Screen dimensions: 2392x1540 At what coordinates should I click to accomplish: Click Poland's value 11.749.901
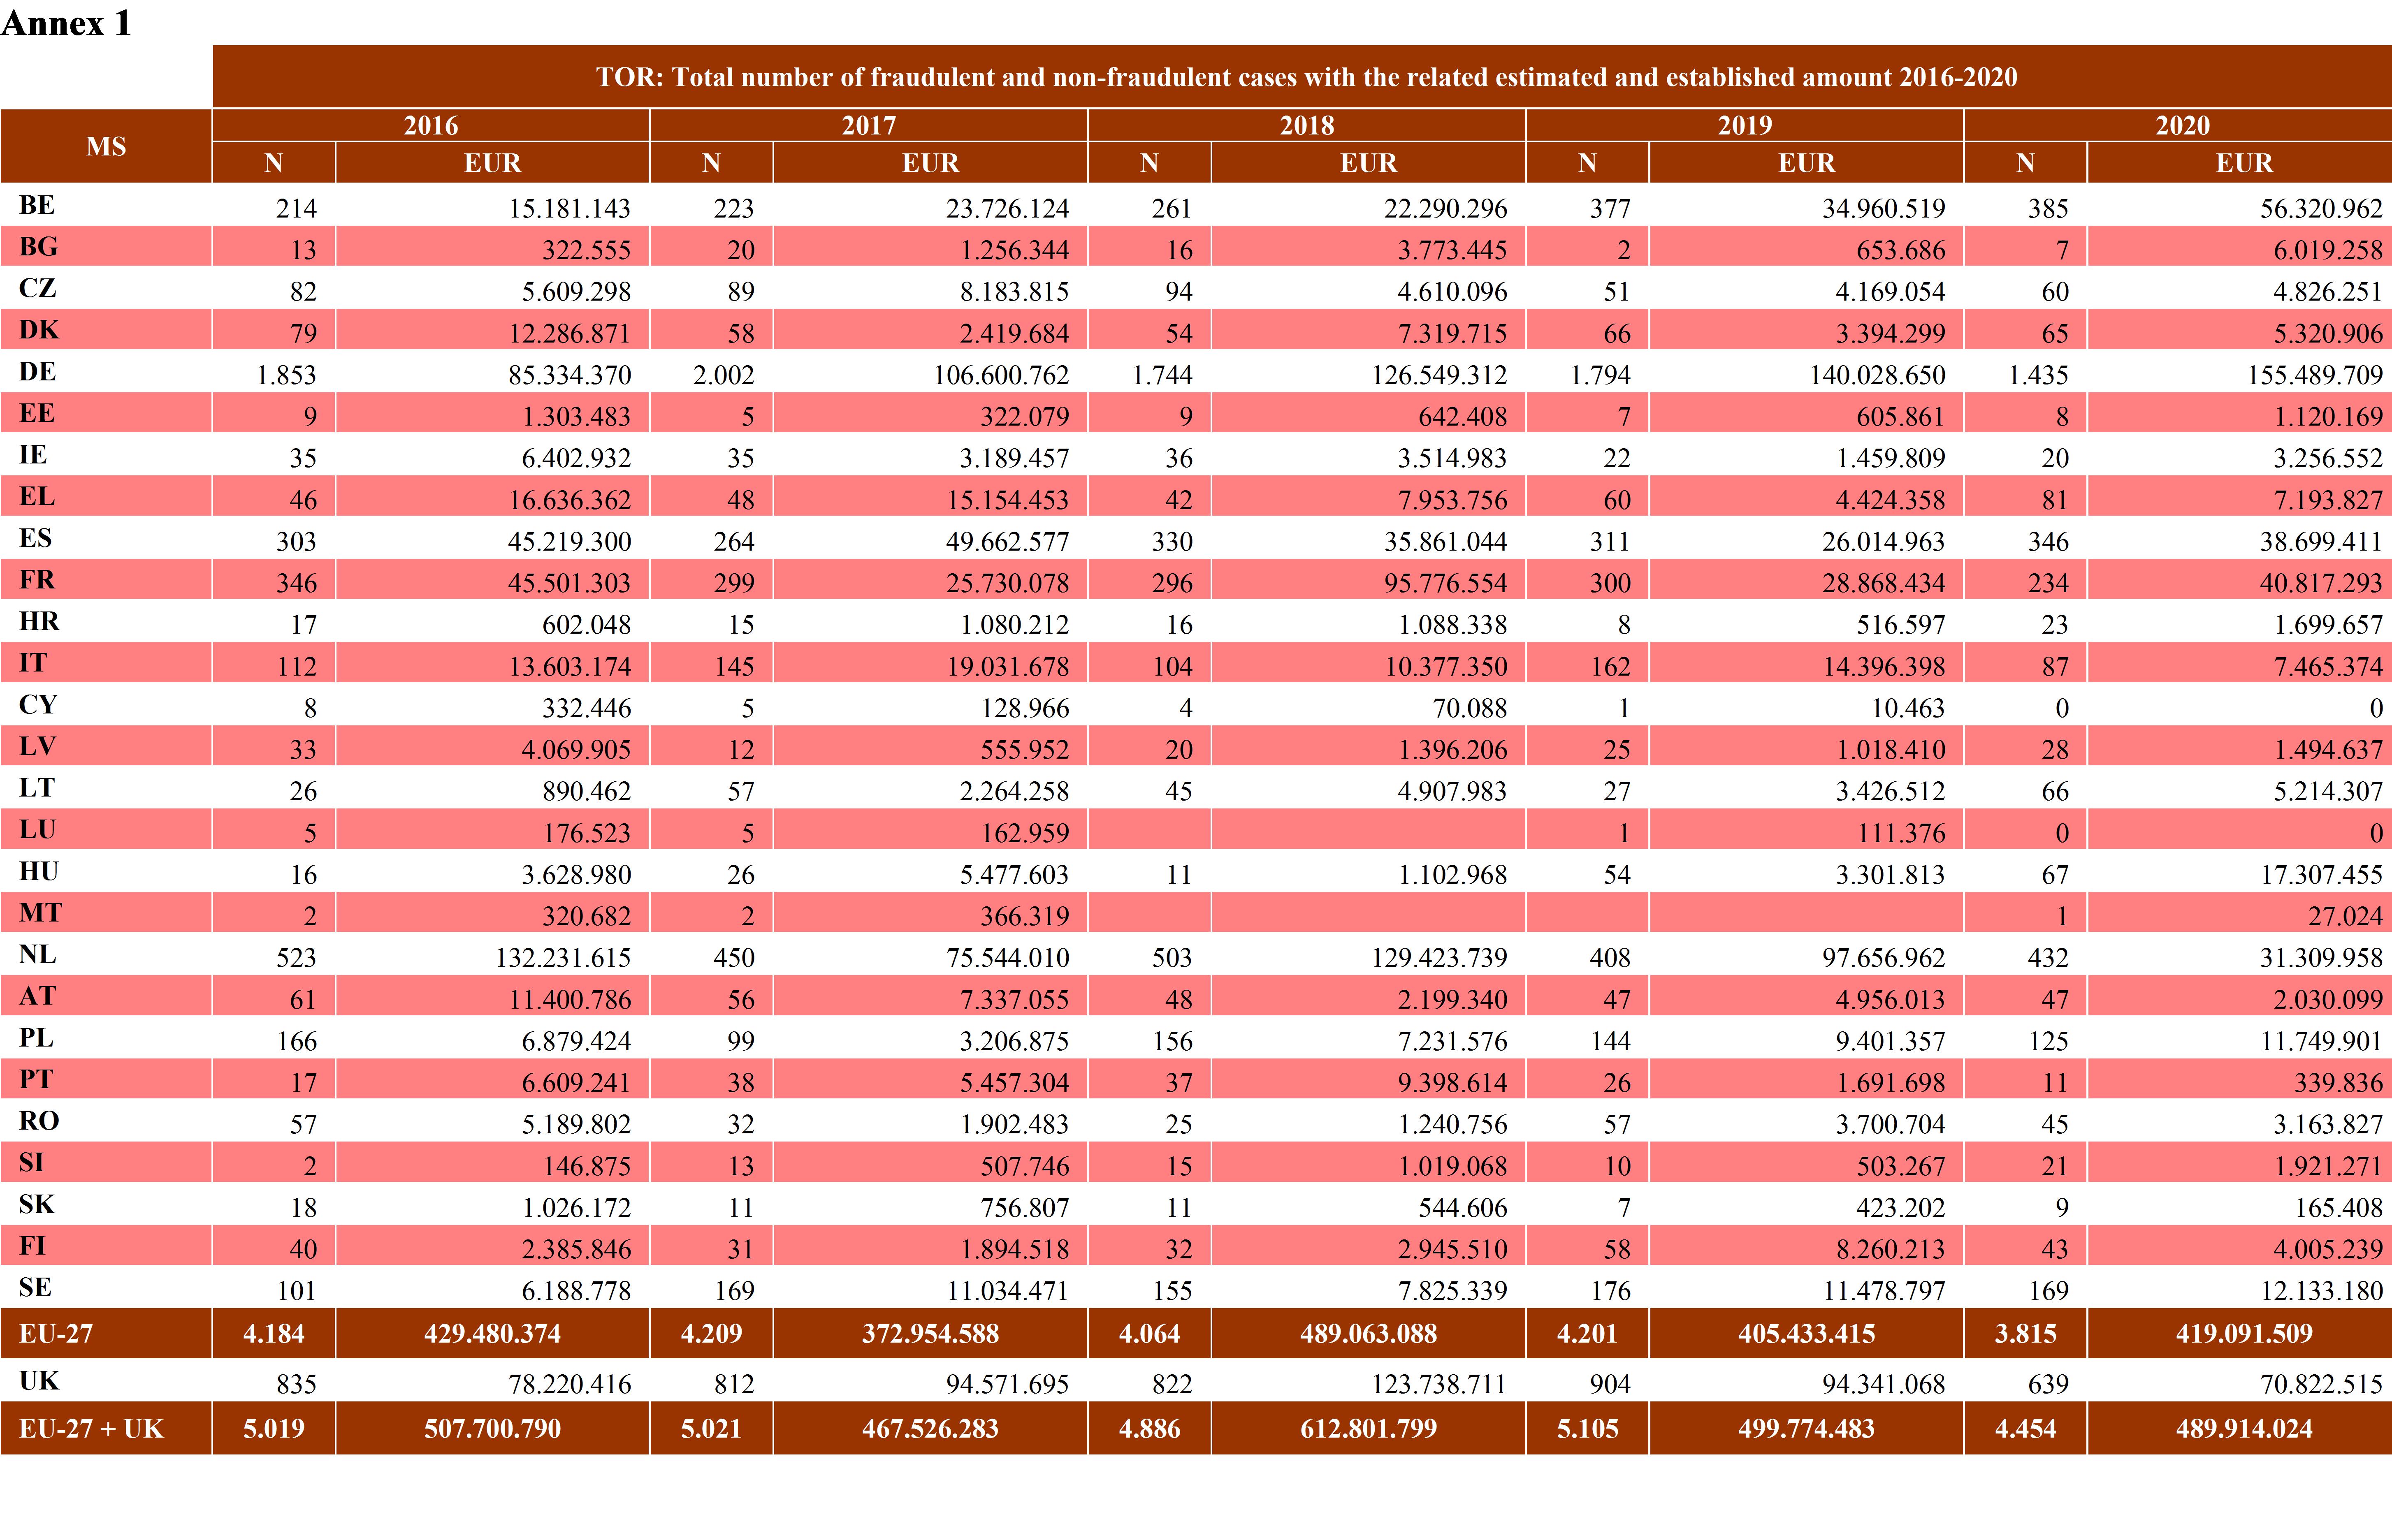coord(2321,1041)
